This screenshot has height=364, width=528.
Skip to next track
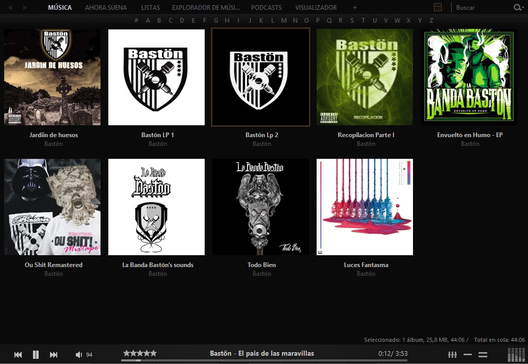[x=54, y=355]
